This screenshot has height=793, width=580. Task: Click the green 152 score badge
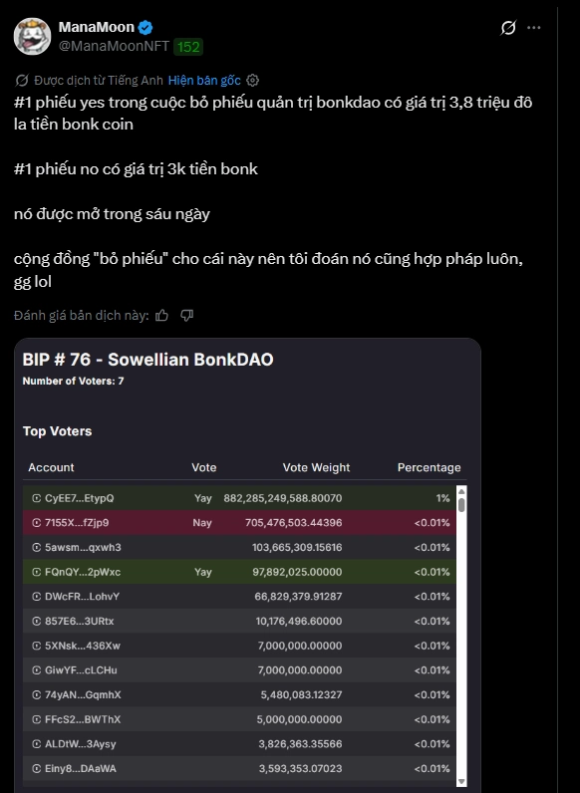(x=188, y=47)
